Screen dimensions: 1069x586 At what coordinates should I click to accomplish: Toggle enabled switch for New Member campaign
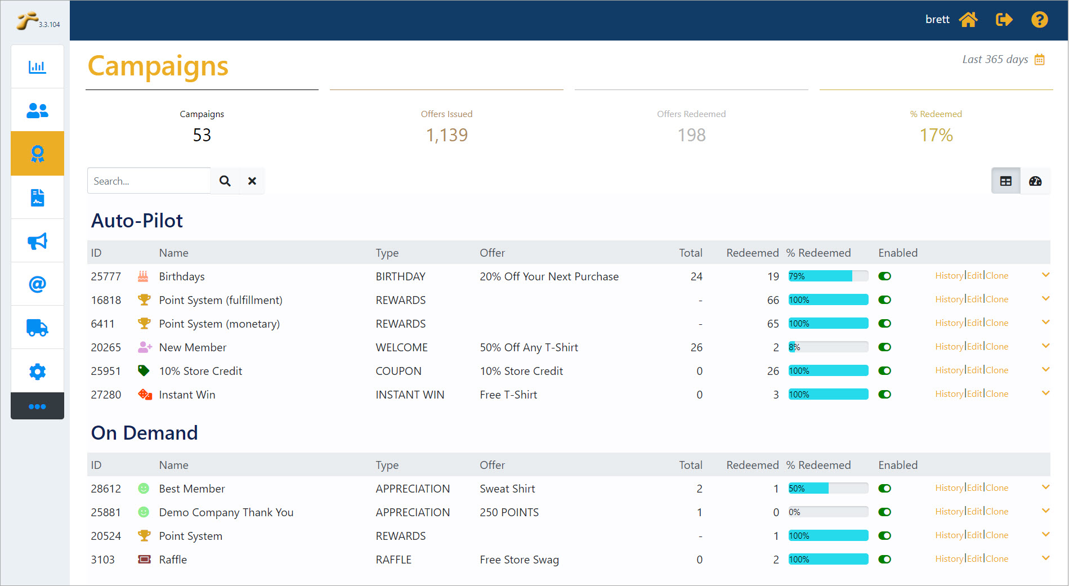[x=884, y=347]
